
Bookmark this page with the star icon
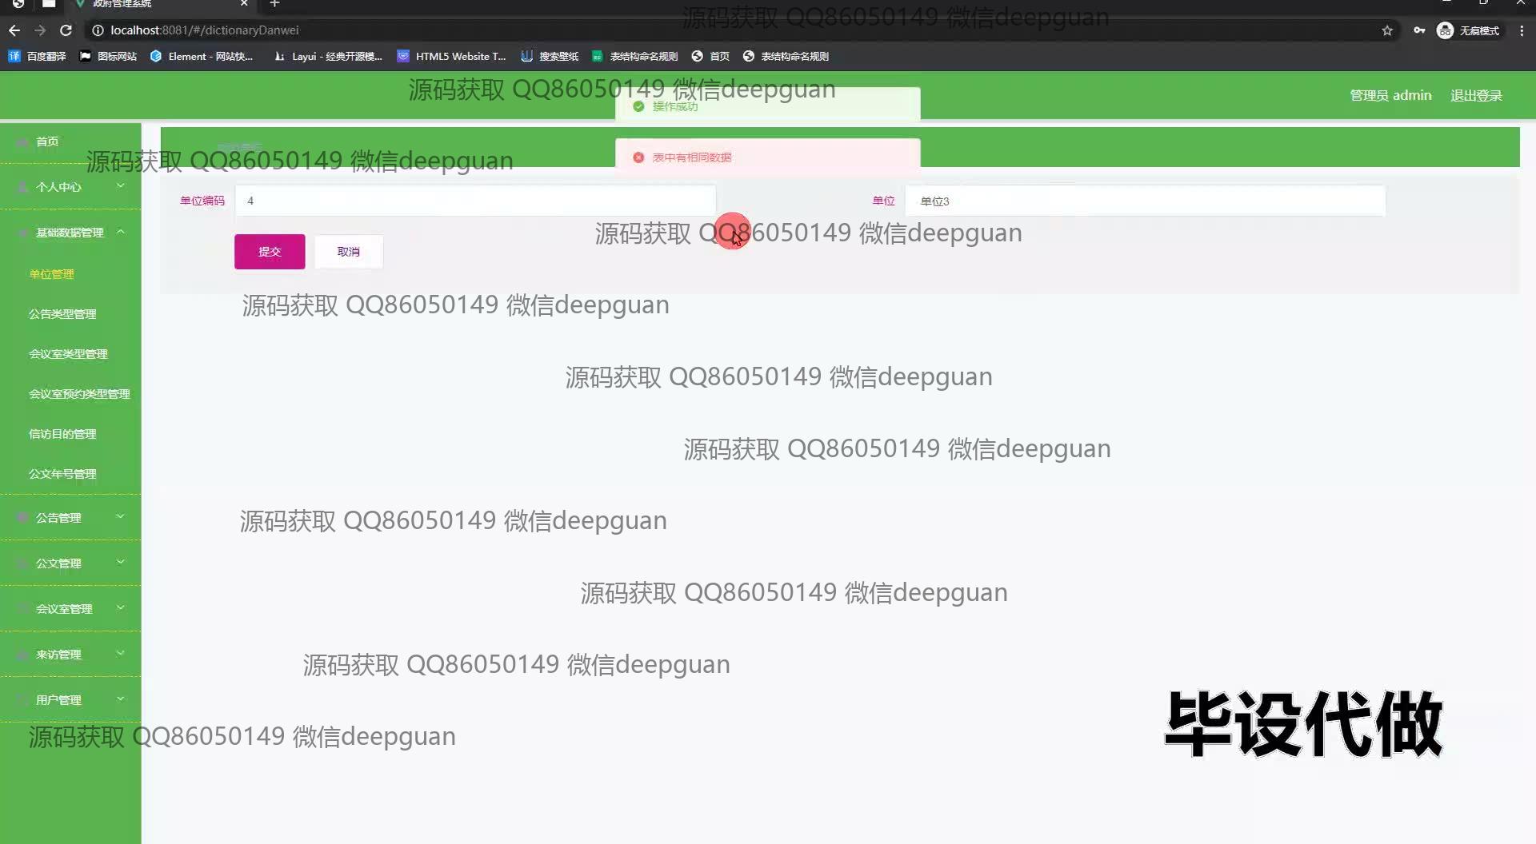tap(1387, 30)
